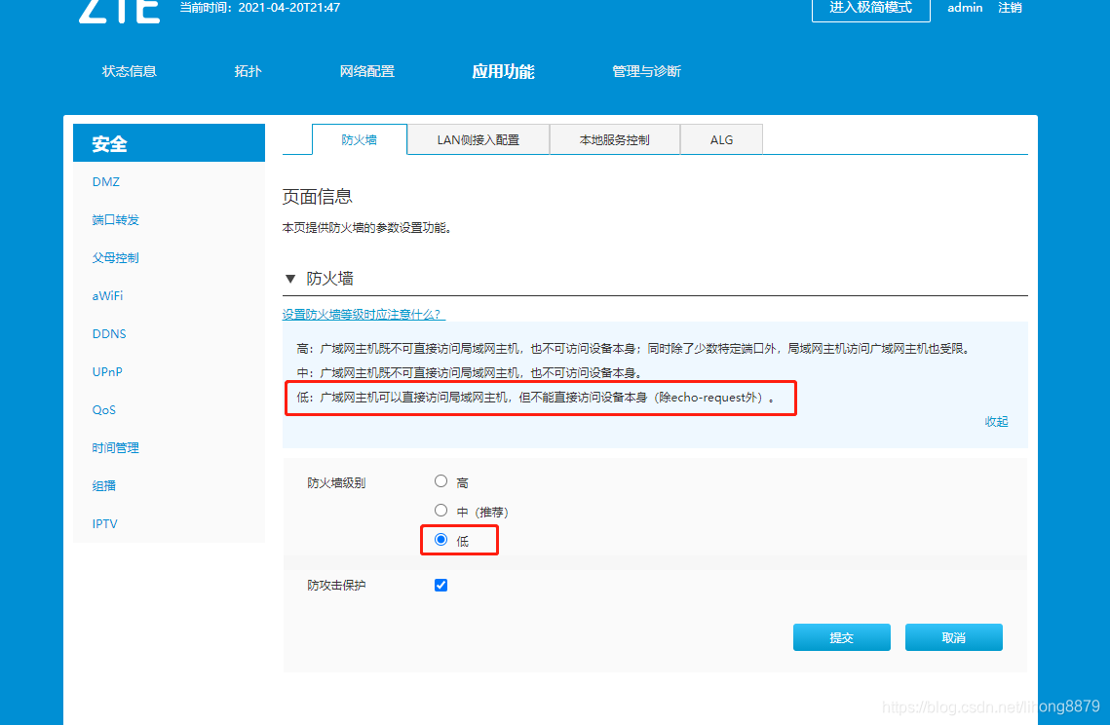Click 收起 to collapse the help text
Image resolution: width=1110 pixels, height=725 pixels.
click(996, 421)
